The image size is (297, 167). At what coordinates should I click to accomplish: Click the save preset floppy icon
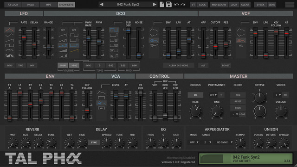pyautogui.click(x=168, y=4)
